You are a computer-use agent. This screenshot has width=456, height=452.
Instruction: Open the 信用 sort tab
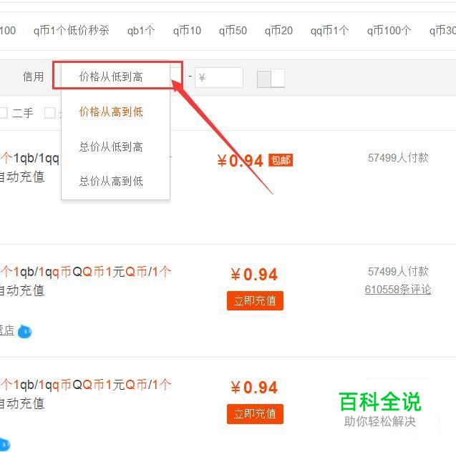point(33,77)
